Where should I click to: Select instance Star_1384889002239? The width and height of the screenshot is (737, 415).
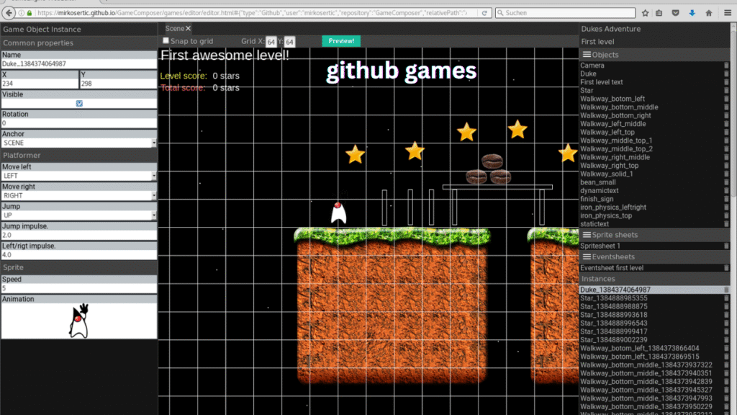click(x=614, y=340)
